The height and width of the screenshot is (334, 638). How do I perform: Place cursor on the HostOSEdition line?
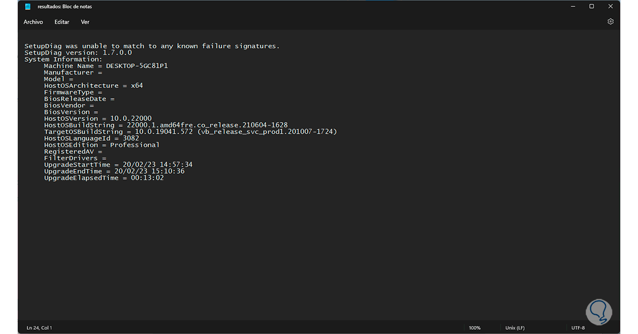[101, 145]
